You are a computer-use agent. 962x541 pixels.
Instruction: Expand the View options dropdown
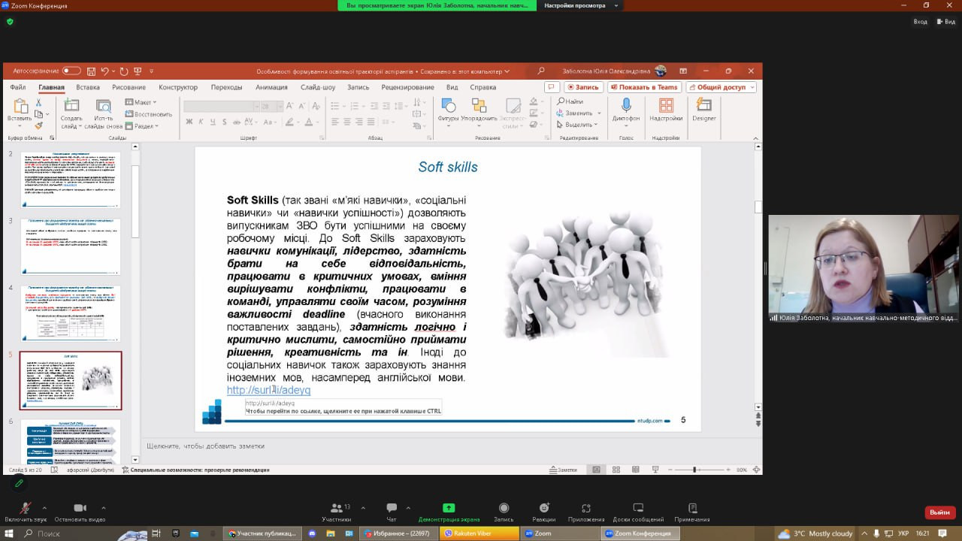(578, 5)
